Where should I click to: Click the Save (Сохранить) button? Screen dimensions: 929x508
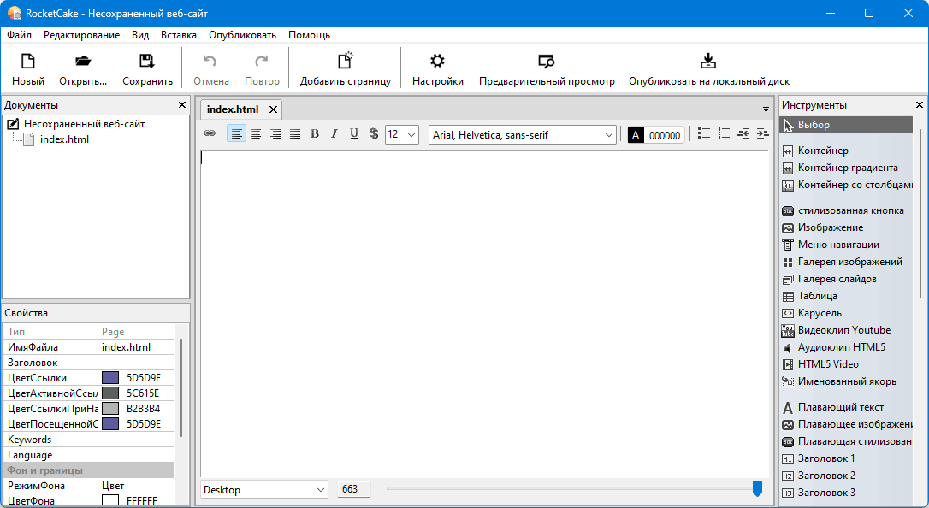[147, 69]
